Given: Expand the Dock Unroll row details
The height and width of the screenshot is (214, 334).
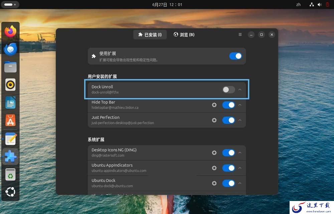Looking at the screenshot, I should pyautogui.click(x=240, y=90).
